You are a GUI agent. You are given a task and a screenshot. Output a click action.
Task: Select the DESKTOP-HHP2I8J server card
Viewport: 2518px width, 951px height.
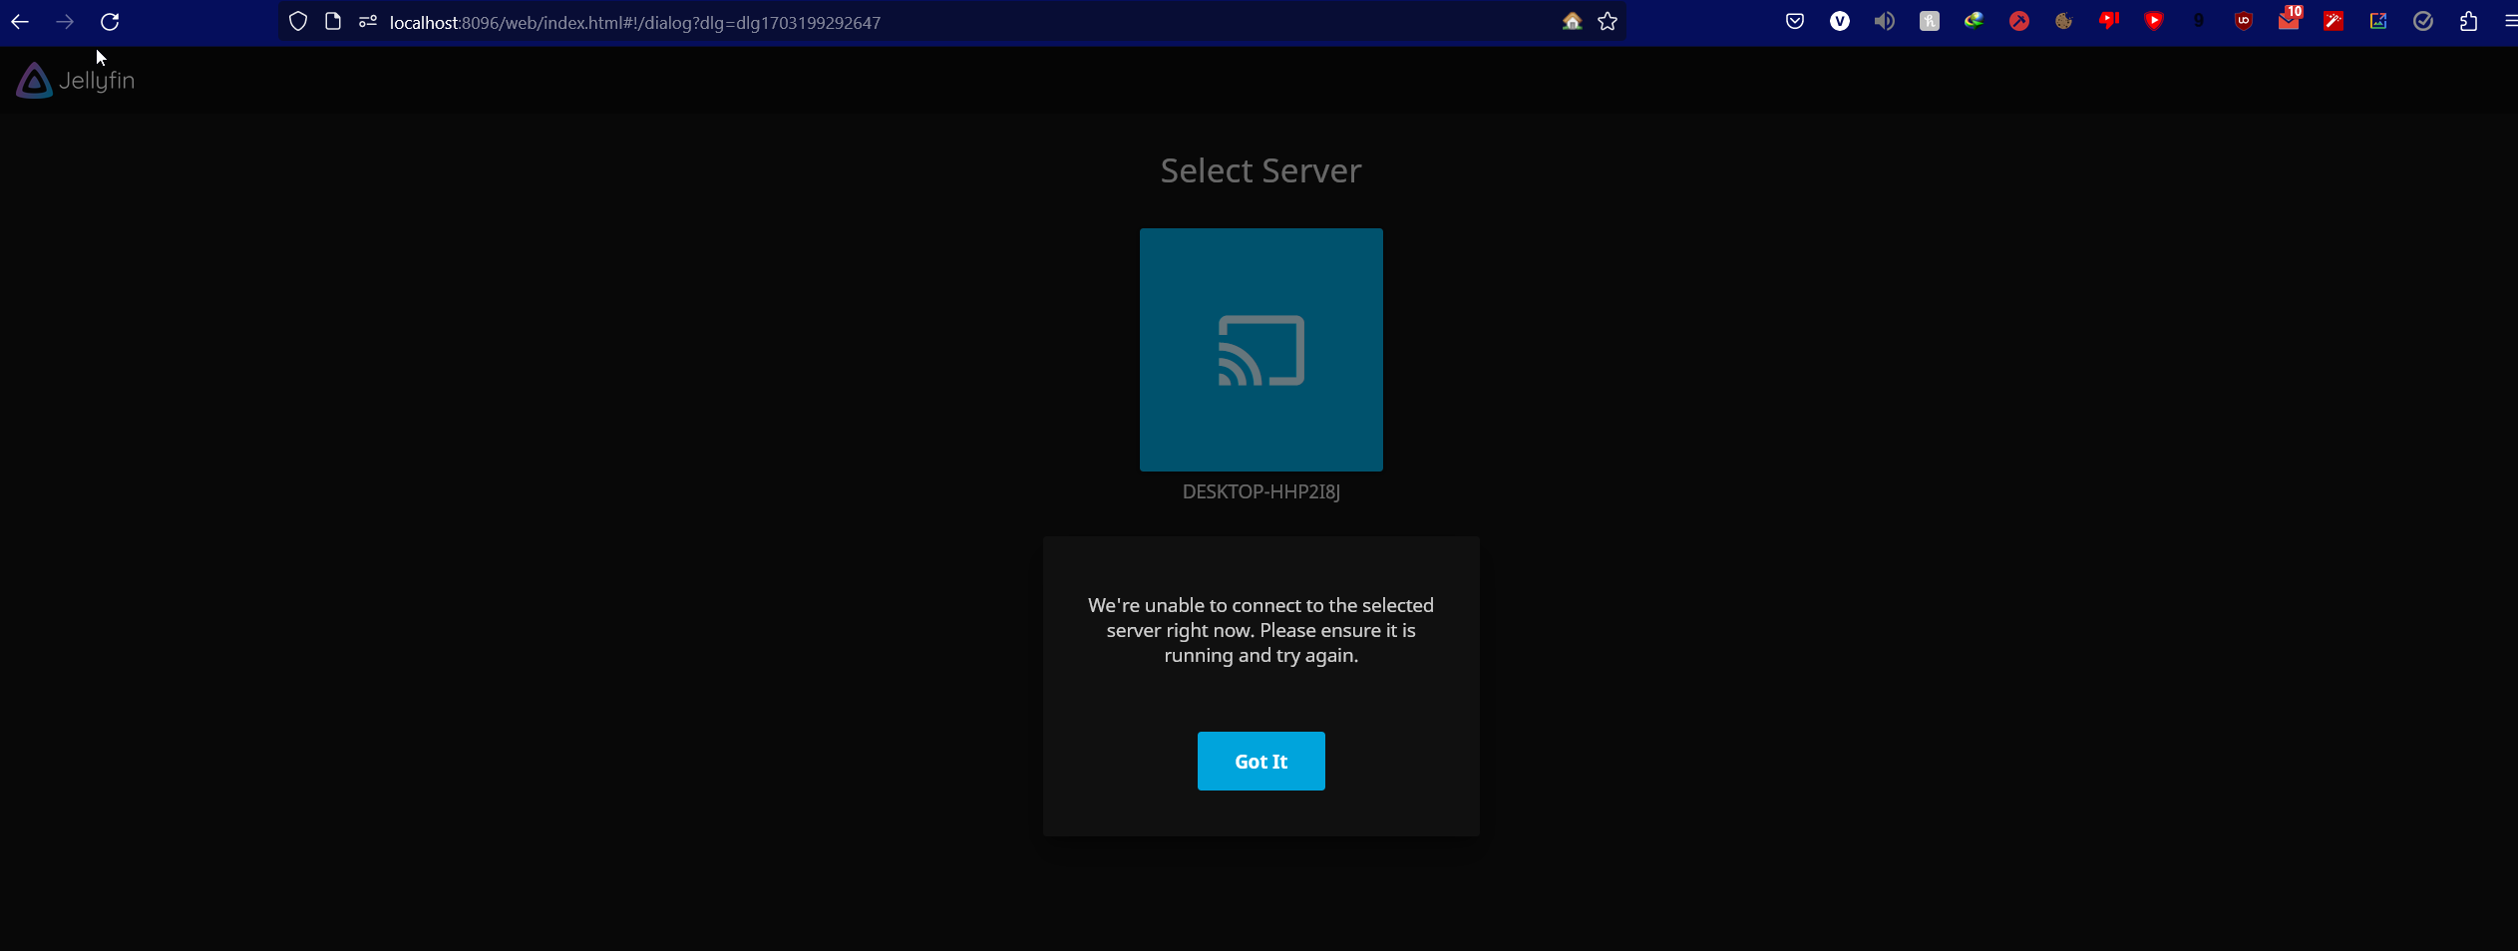pyautogui.click(x=1260, y=350)
